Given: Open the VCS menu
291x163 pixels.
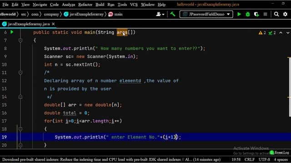Looking at the screenshot, I should pos(134,5).
